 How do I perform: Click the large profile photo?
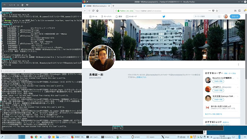tap(102, 58)
